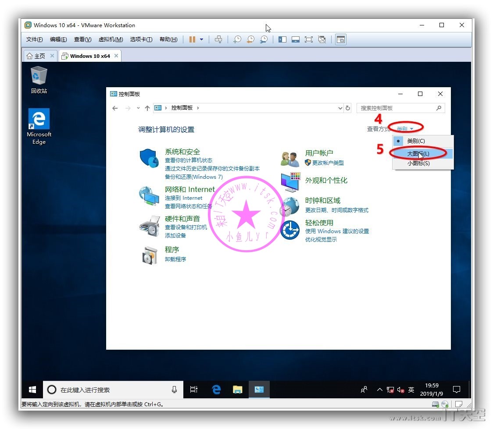Screen dimensions: 493x429
Task: Click the 网络和 Internet globe icon
Action: click(149, 195)
